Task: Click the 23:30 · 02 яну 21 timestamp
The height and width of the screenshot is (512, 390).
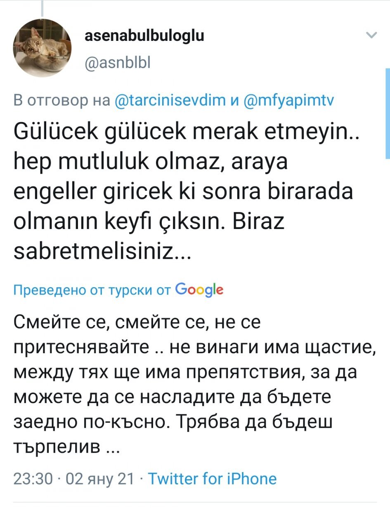Action: tap(74, 479)
